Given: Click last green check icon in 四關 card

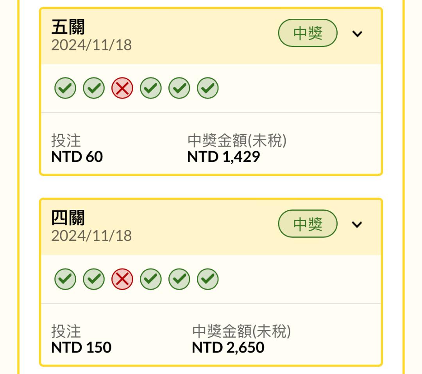Looking at the screenshot, I should tap(208, 279).
